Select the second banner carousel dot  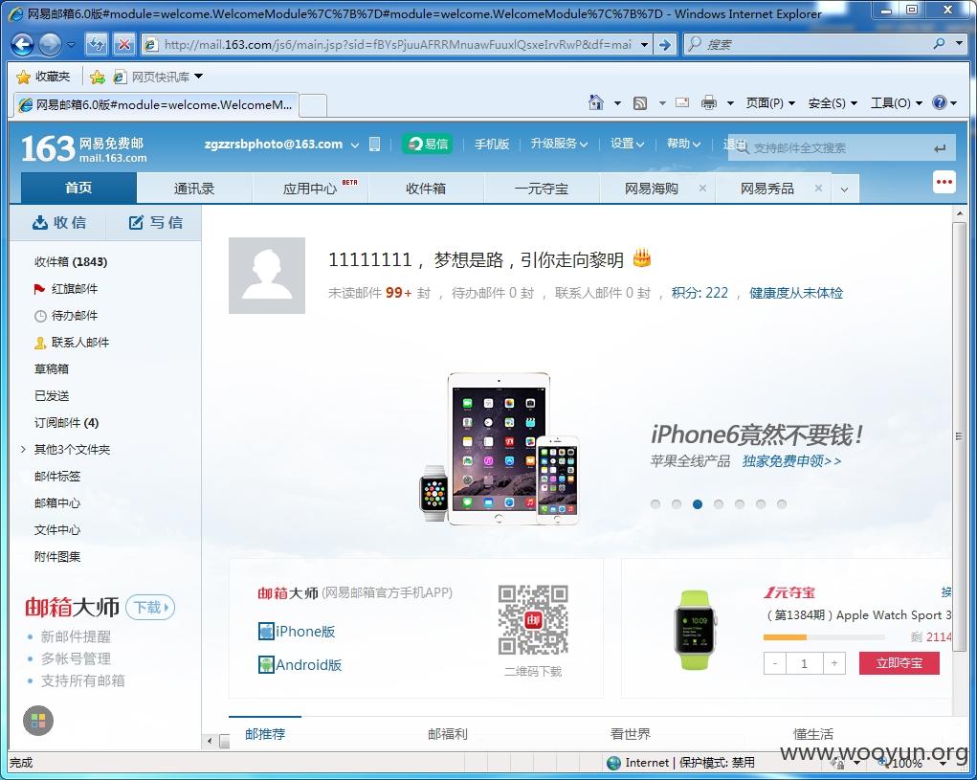click(x=677, y=504)
